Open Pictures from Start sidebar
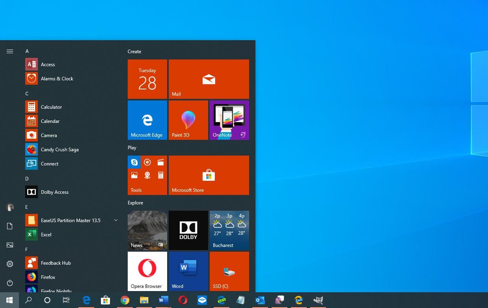Image resolution: width=488 pixels, height=308 pixels. coord(10,245)
